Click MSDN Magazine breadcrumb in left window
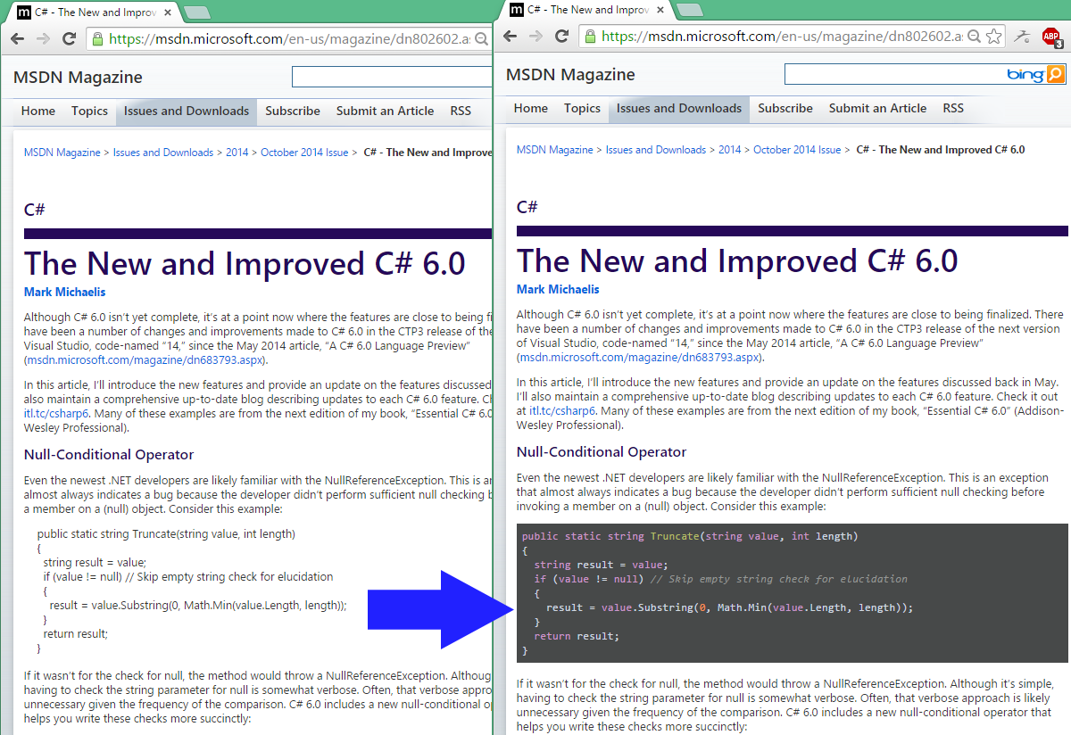 (62, 153)
